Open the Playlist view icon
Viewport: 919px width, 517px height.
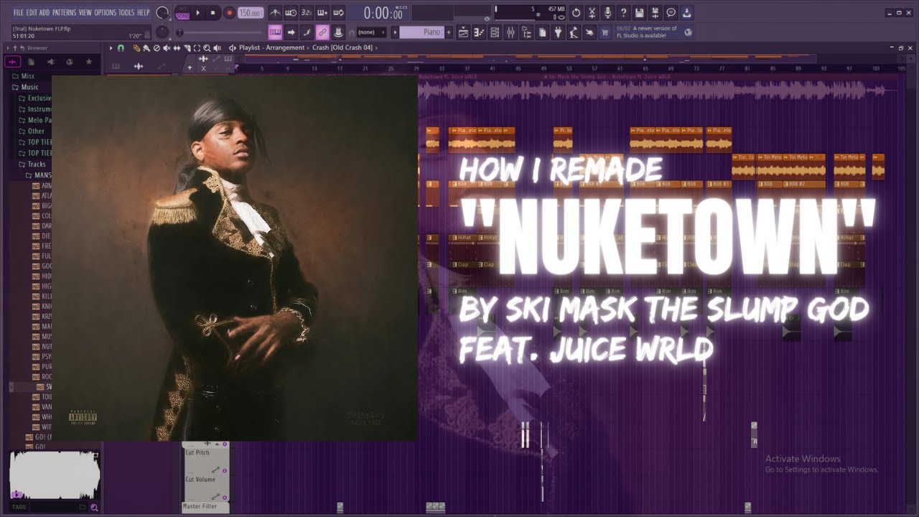click(463, 32)
